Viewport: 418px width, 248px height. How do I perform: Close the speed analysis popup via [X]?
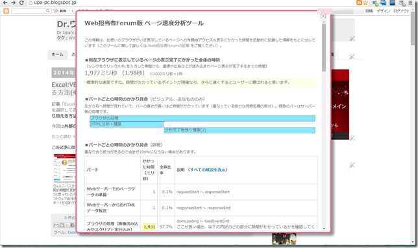323,16
